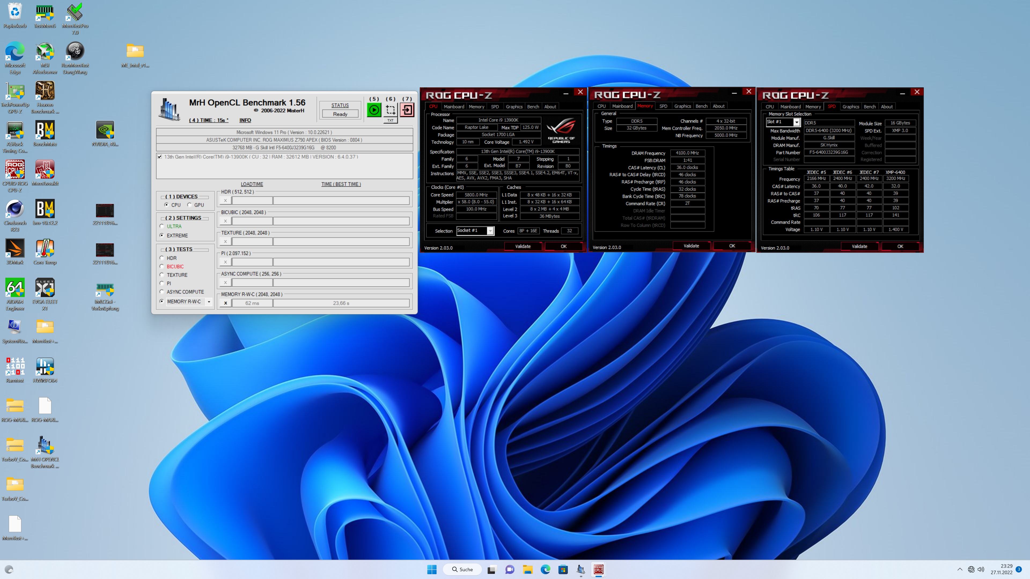
Task: Click Validate in CPU tab window
Action: tap(523, 246)
